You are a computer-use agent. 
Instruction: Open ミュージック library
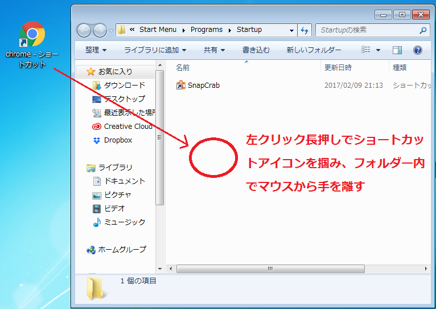click(125, 222)
